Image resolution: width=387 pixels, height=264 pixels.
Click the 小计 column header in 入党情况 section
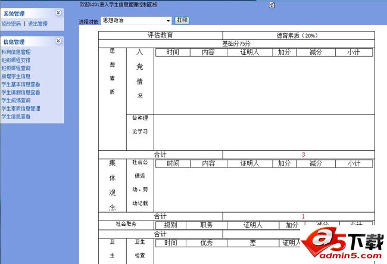click(354, 52)
